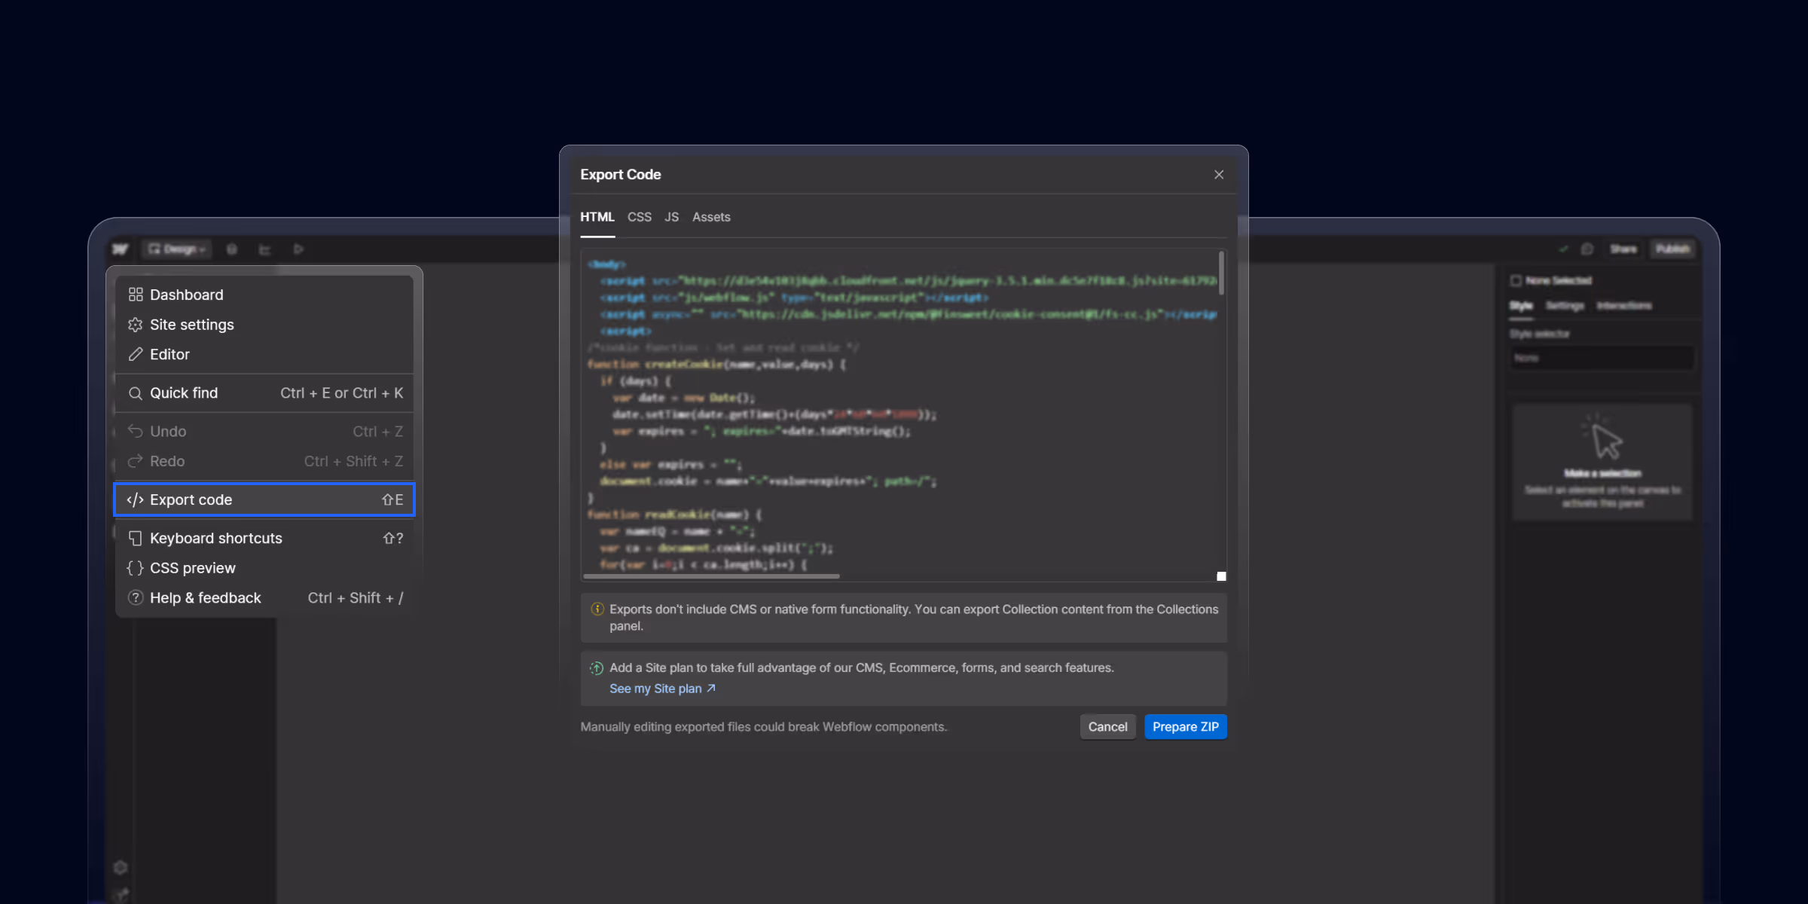Open the See my Site plan link
This screenshot has width=1808, height=904.
(657, 688)
